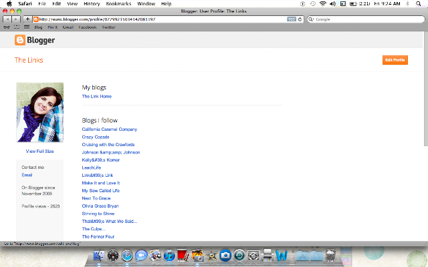
Task: Open the Documents folder stack in Dock
Action: click(x=316, y=256)
